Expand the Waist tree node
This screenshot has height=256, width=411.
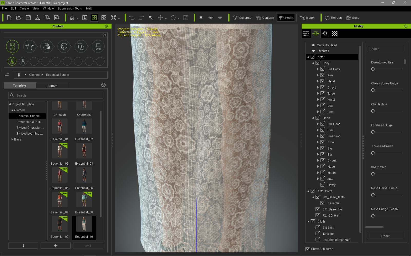click(318, 100)
